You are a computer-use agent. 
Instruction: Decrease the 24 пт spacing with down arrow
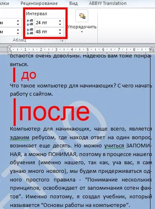click(x=60, y=24)
